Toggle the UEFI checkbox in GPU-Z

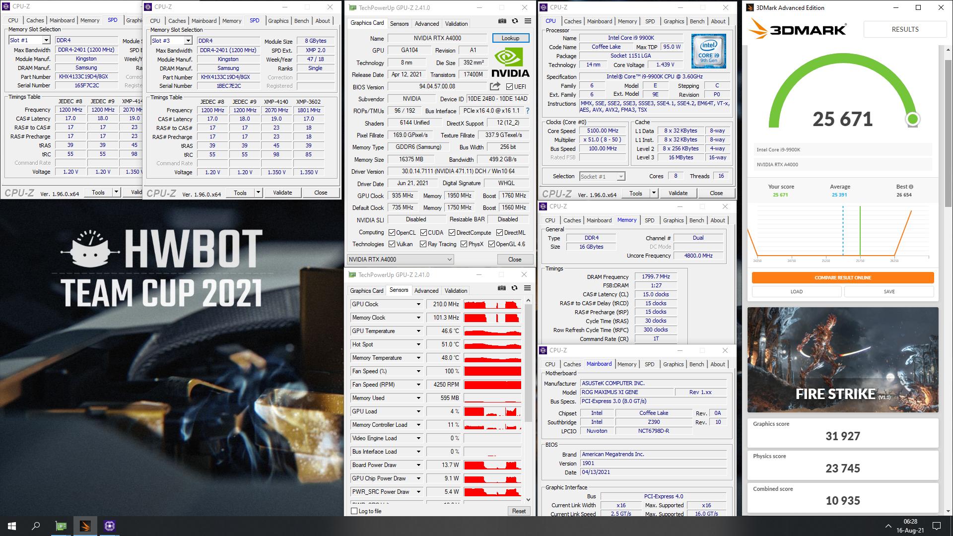(509, 86)
